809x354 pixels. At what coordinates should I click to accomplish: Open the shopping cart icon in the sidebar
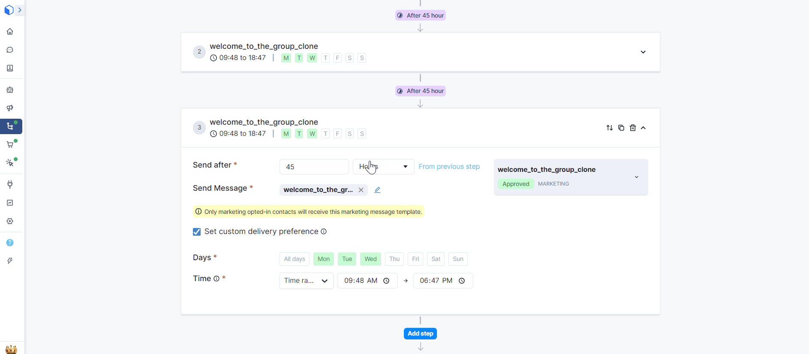coord(10,145)
